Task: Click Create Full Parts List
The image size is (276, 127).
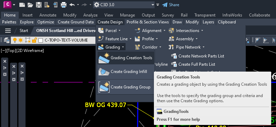Action: tap(193, 64)
